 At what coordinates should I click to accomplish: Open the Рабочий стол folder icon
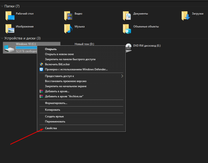10,16
